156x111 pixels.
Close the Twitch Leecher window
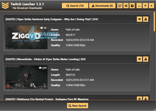pyautogui.click(x=151, y=6)
